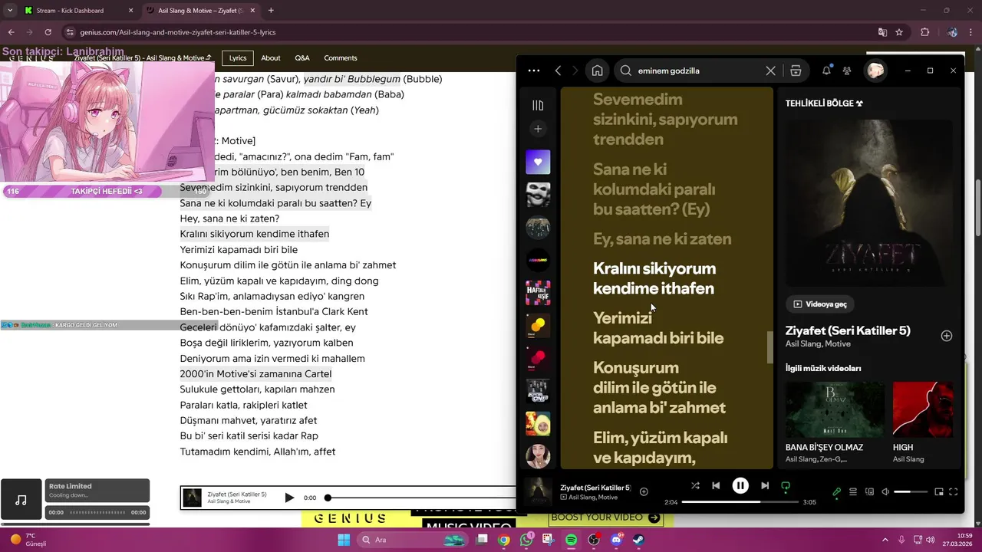Screen dimensions: 982x552
Task: Click Genius lyric "2000'in Motive'si zamanına Cartel"
Action: tap(255, 374)
